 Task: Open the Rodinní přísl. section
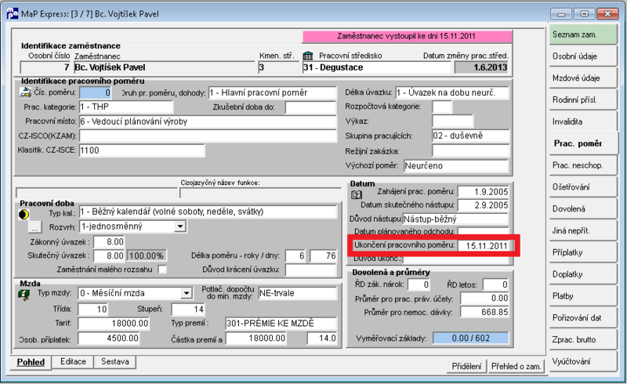[x=583, y=100]
